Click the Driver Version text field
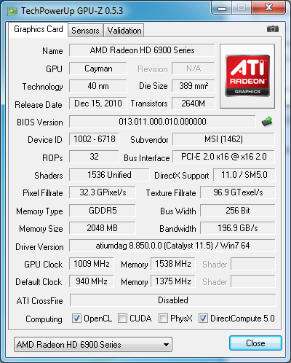The width and height of the screenshot is (291, 363). click(172, 246)
